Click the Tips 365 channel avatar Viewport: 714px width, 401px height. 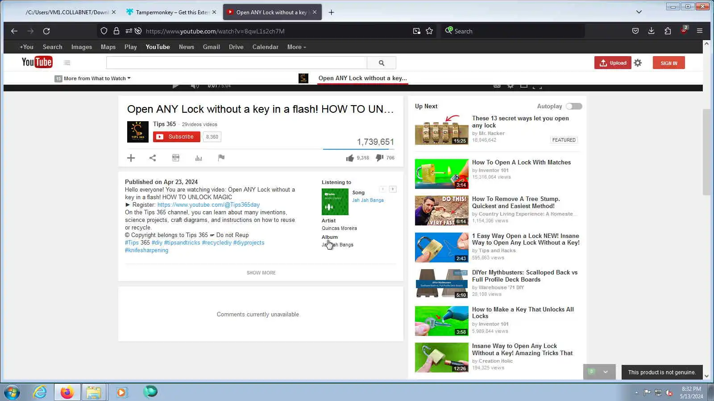point(138,132)
